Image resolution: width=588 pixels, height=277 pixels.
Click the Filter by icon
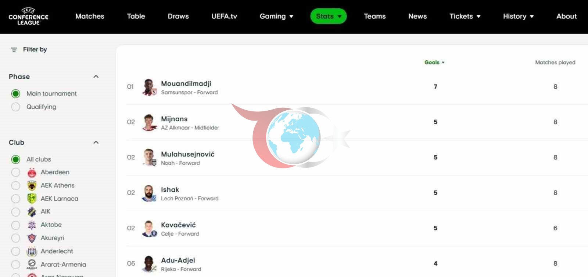pyautogui.click(x=14, y=50)
